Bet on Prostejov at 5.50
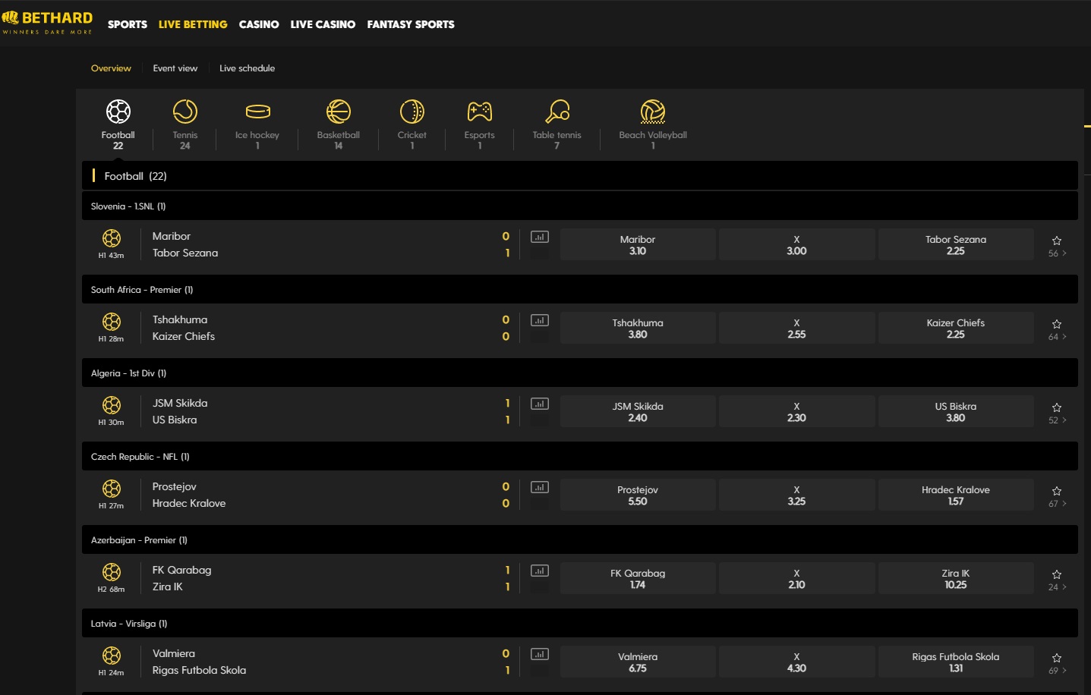The image size is (1091, 695). [x=638, y=495]
